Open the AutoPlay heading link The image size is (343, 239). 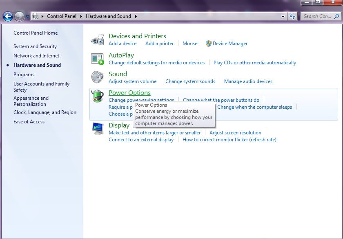[x=121, y=55]
